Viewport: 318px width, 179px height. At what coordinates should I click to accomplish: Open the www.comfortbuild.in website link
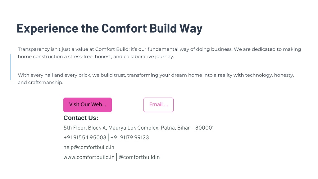(89, 157)
